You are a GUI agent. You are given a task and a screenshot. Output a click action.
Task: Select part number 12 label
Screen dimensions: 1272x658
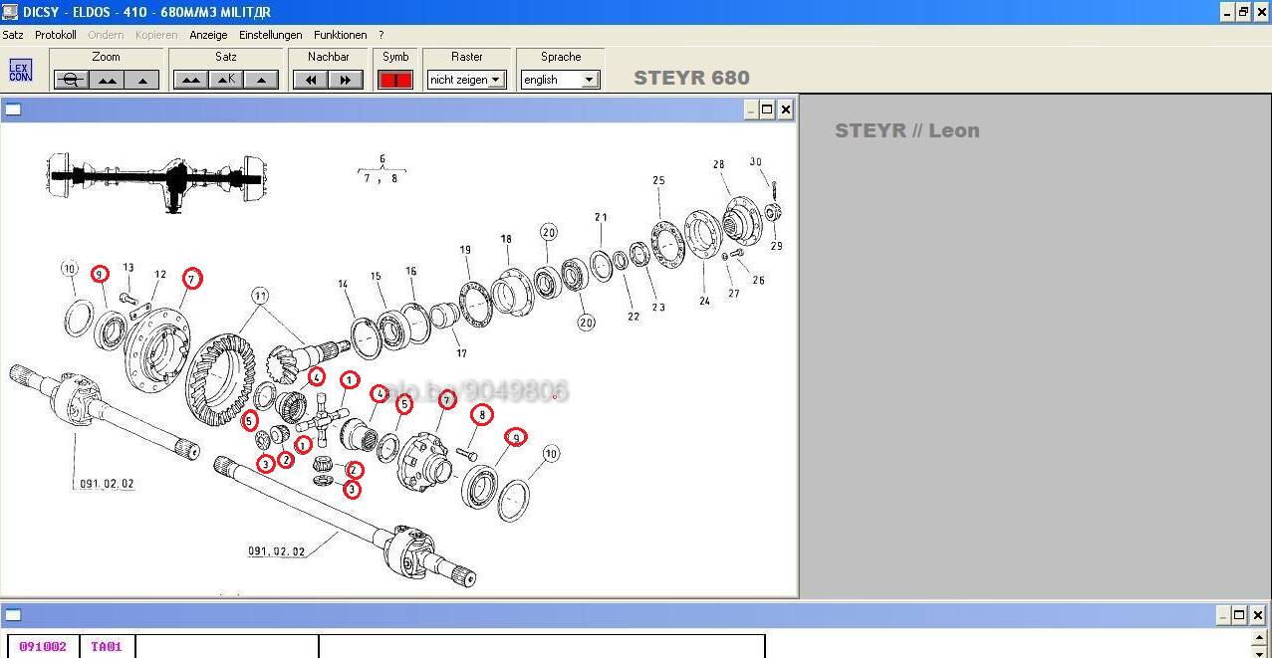tap(160, 275)
